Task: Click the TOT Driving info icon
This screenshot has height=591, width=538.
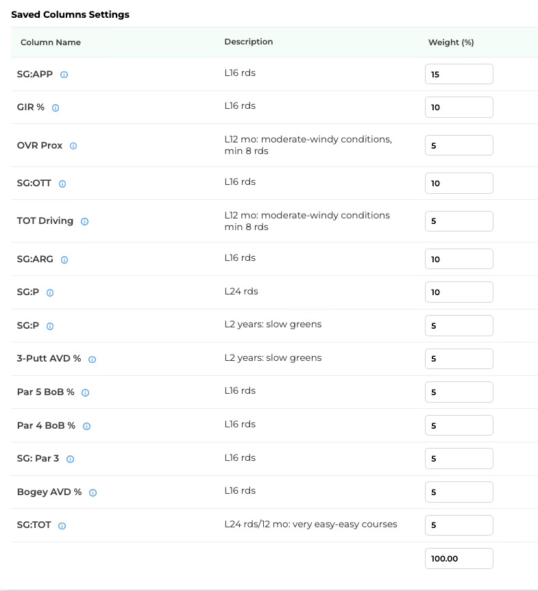Action: pyautogui.click(x=84, y=222)
